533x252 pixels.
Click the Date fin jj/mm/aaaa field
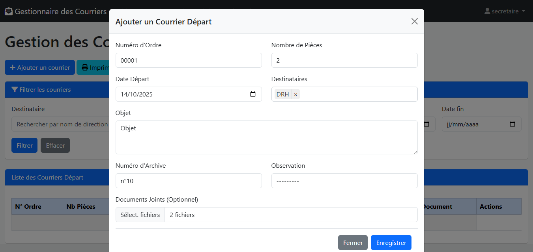pos(482,124)
